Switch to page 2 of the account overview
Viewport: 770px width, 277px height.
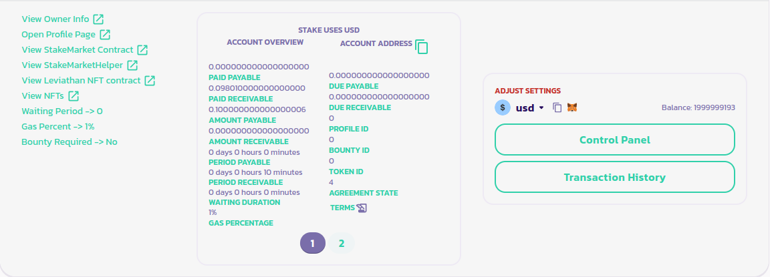tap(342, 243)
